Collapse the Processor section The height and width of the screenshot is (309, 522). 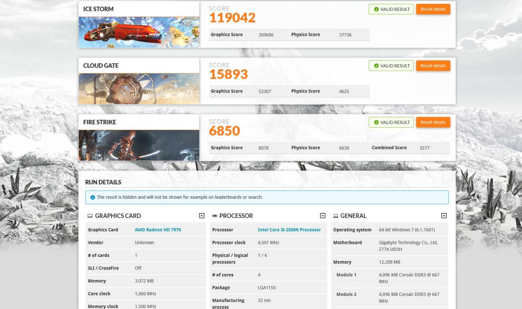tap(322, 216)
